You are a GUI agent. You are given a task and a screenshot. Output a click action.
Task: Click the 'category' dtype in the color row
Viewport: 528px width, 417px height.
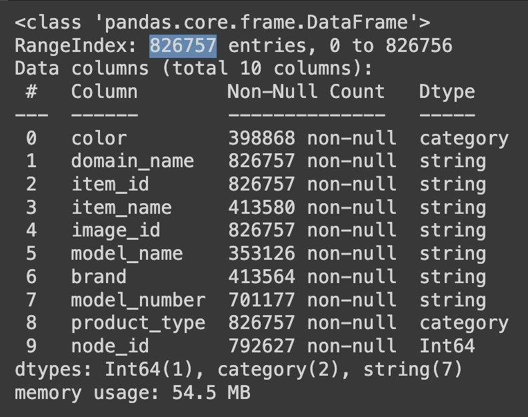click(x=464, y=139)
